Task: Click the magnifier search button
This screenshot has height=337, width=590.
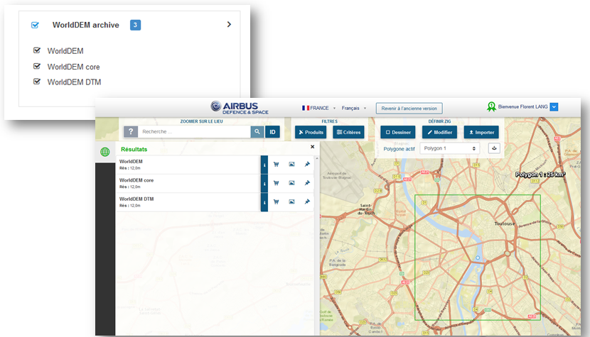Action: click(257, 132)
